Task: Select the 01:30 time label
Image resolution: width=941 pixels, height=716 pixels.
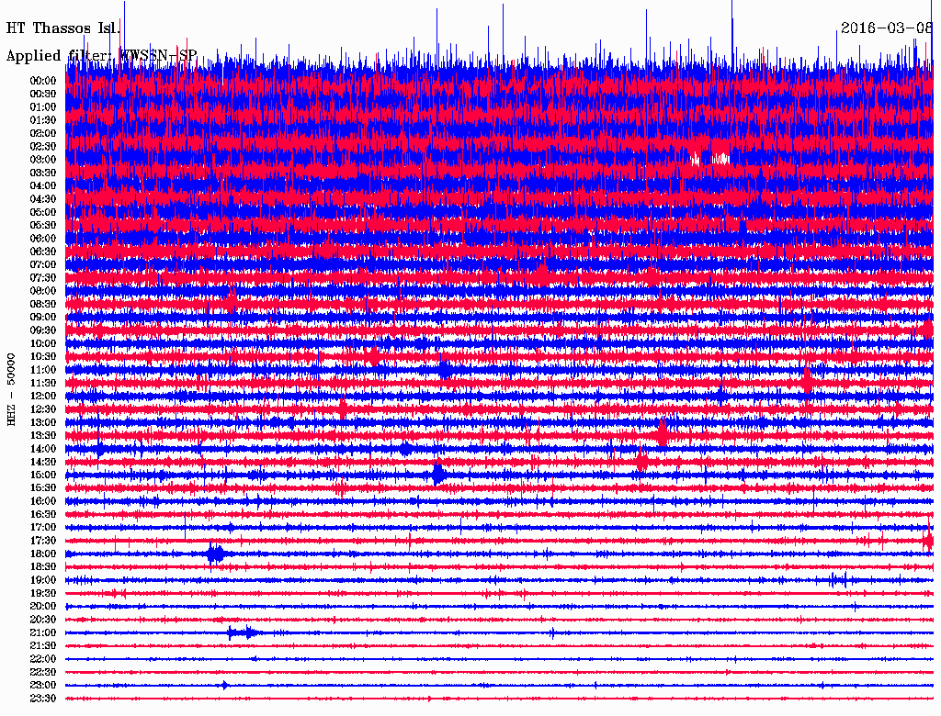Action: click(43, 120)
